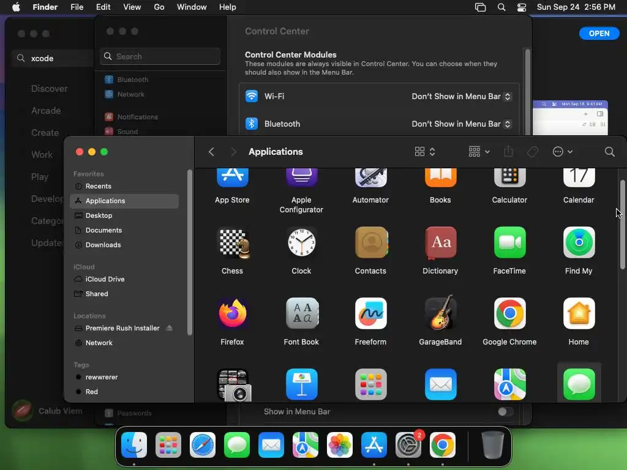Screen dimensions: 627x470
Task: Open the Help menu
Action: pos(228,7)
